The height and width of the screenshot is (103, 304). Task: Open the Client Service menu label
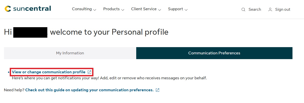click(x=144, y=9)
